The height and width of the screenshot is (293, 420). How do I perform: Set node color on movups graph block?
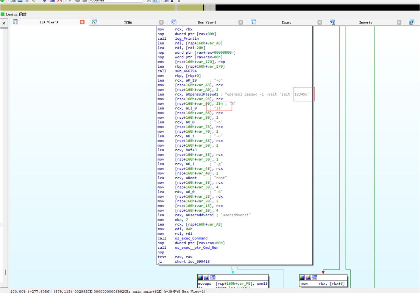[x=200, y=277]
